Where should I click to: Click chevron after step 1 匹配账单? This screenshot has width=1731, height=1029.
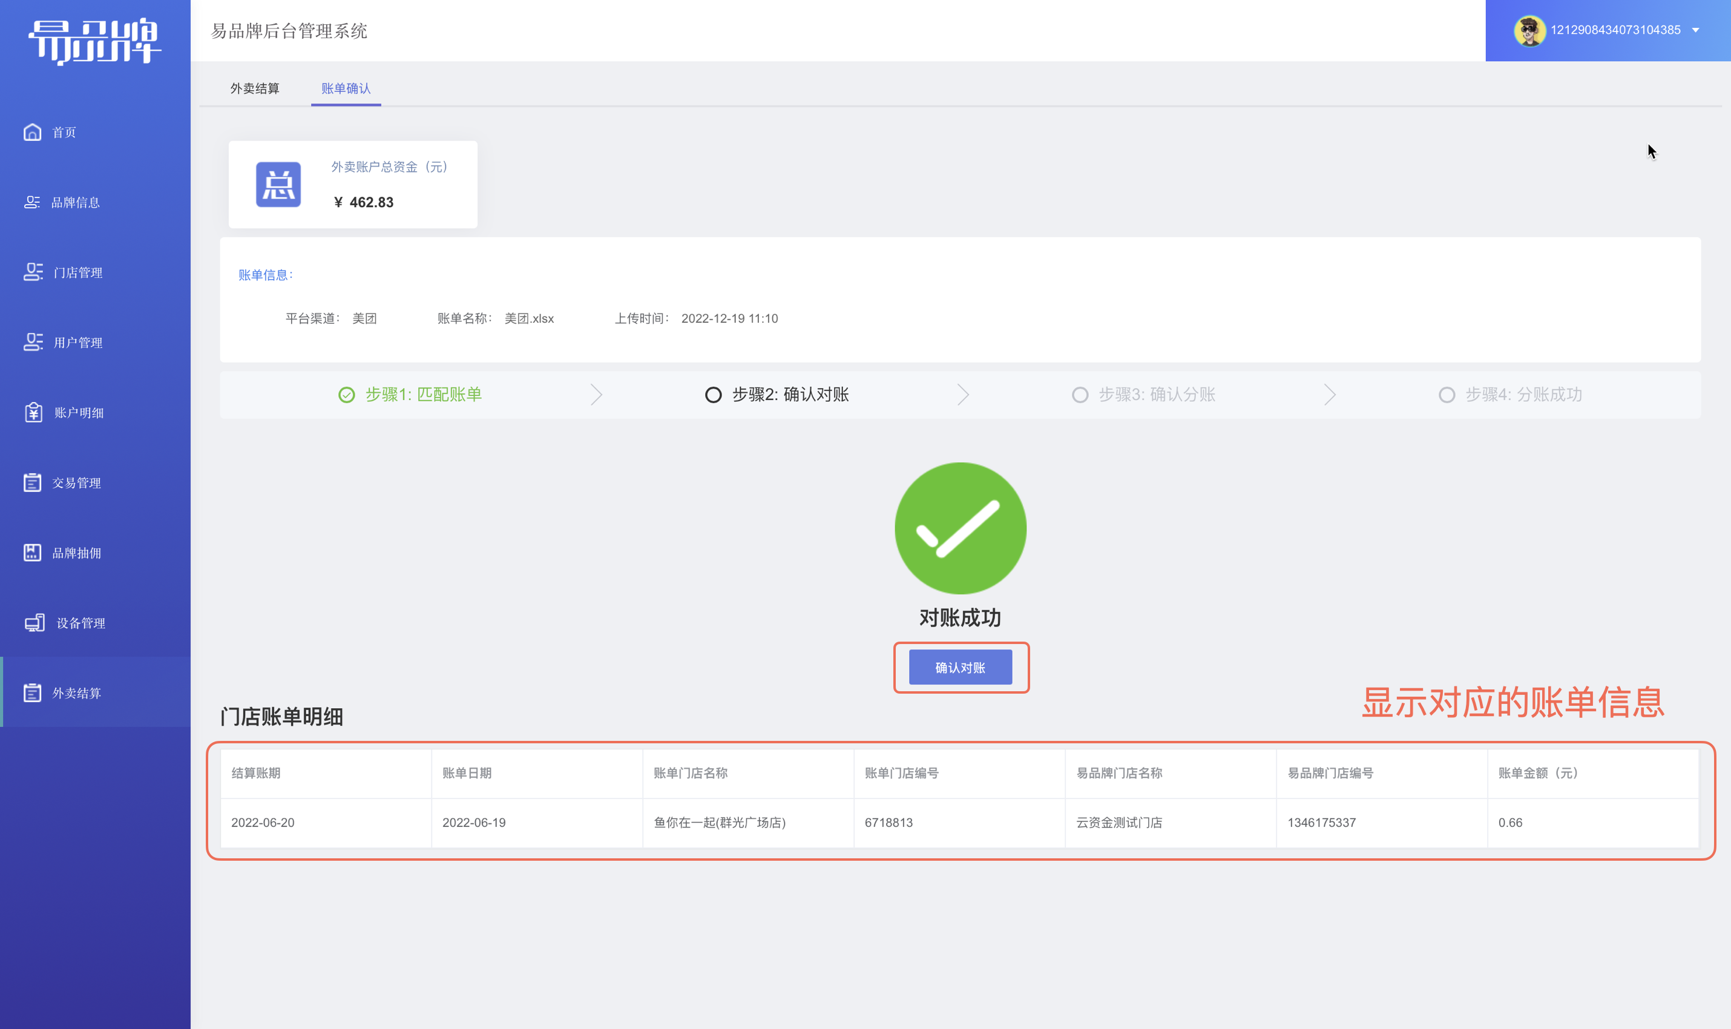[x=596, y=395]
